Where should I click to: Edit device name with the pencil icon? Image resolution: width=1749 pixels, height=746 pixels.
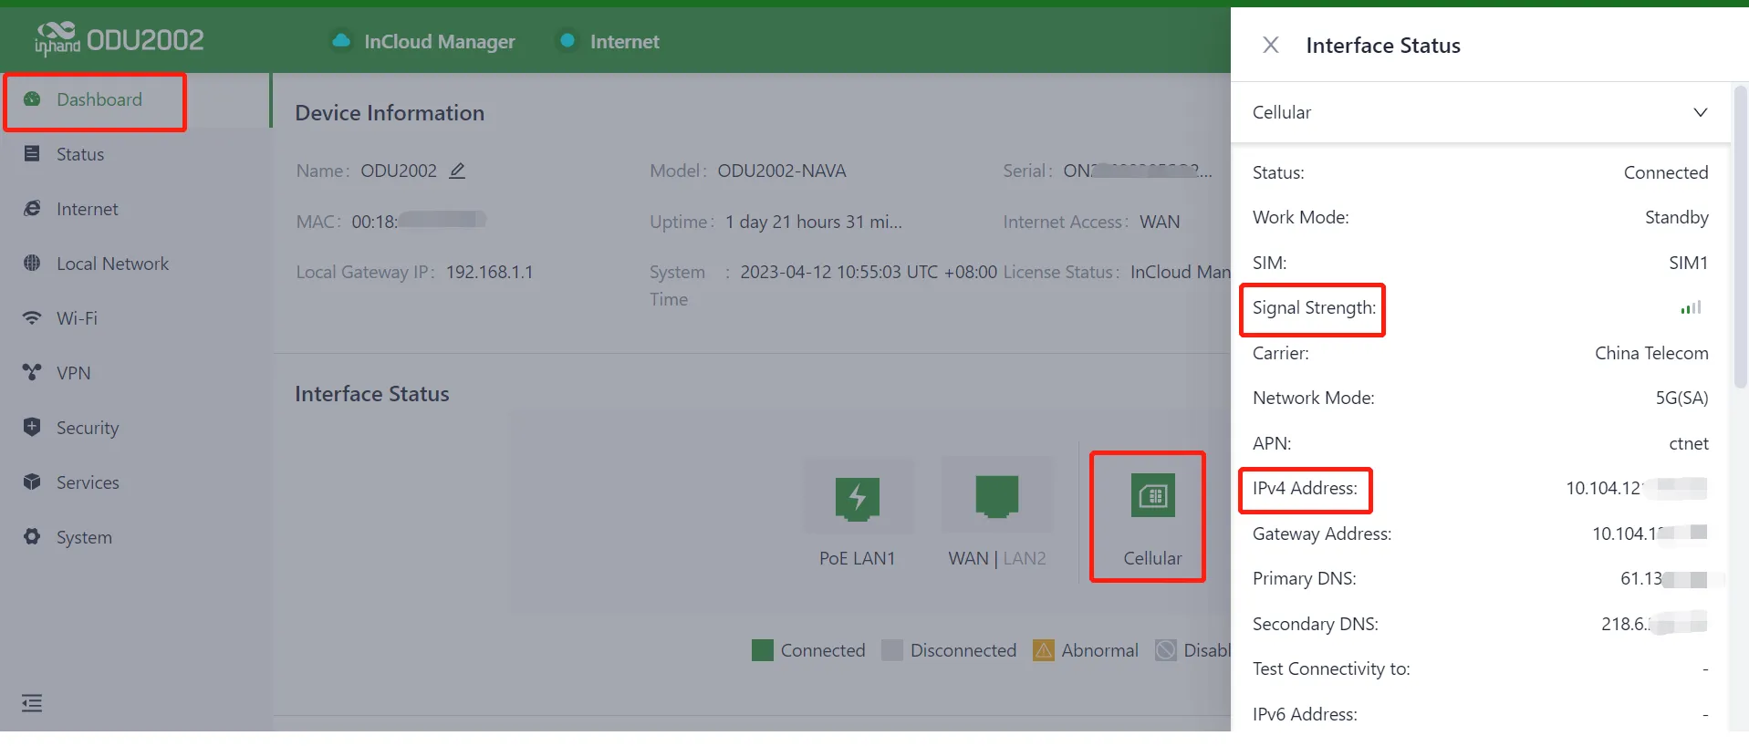coord(457,171)
